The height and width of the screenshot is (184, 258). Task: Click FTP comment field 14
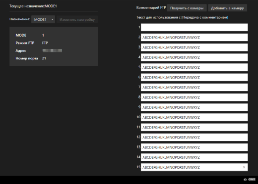pos(194,157)
